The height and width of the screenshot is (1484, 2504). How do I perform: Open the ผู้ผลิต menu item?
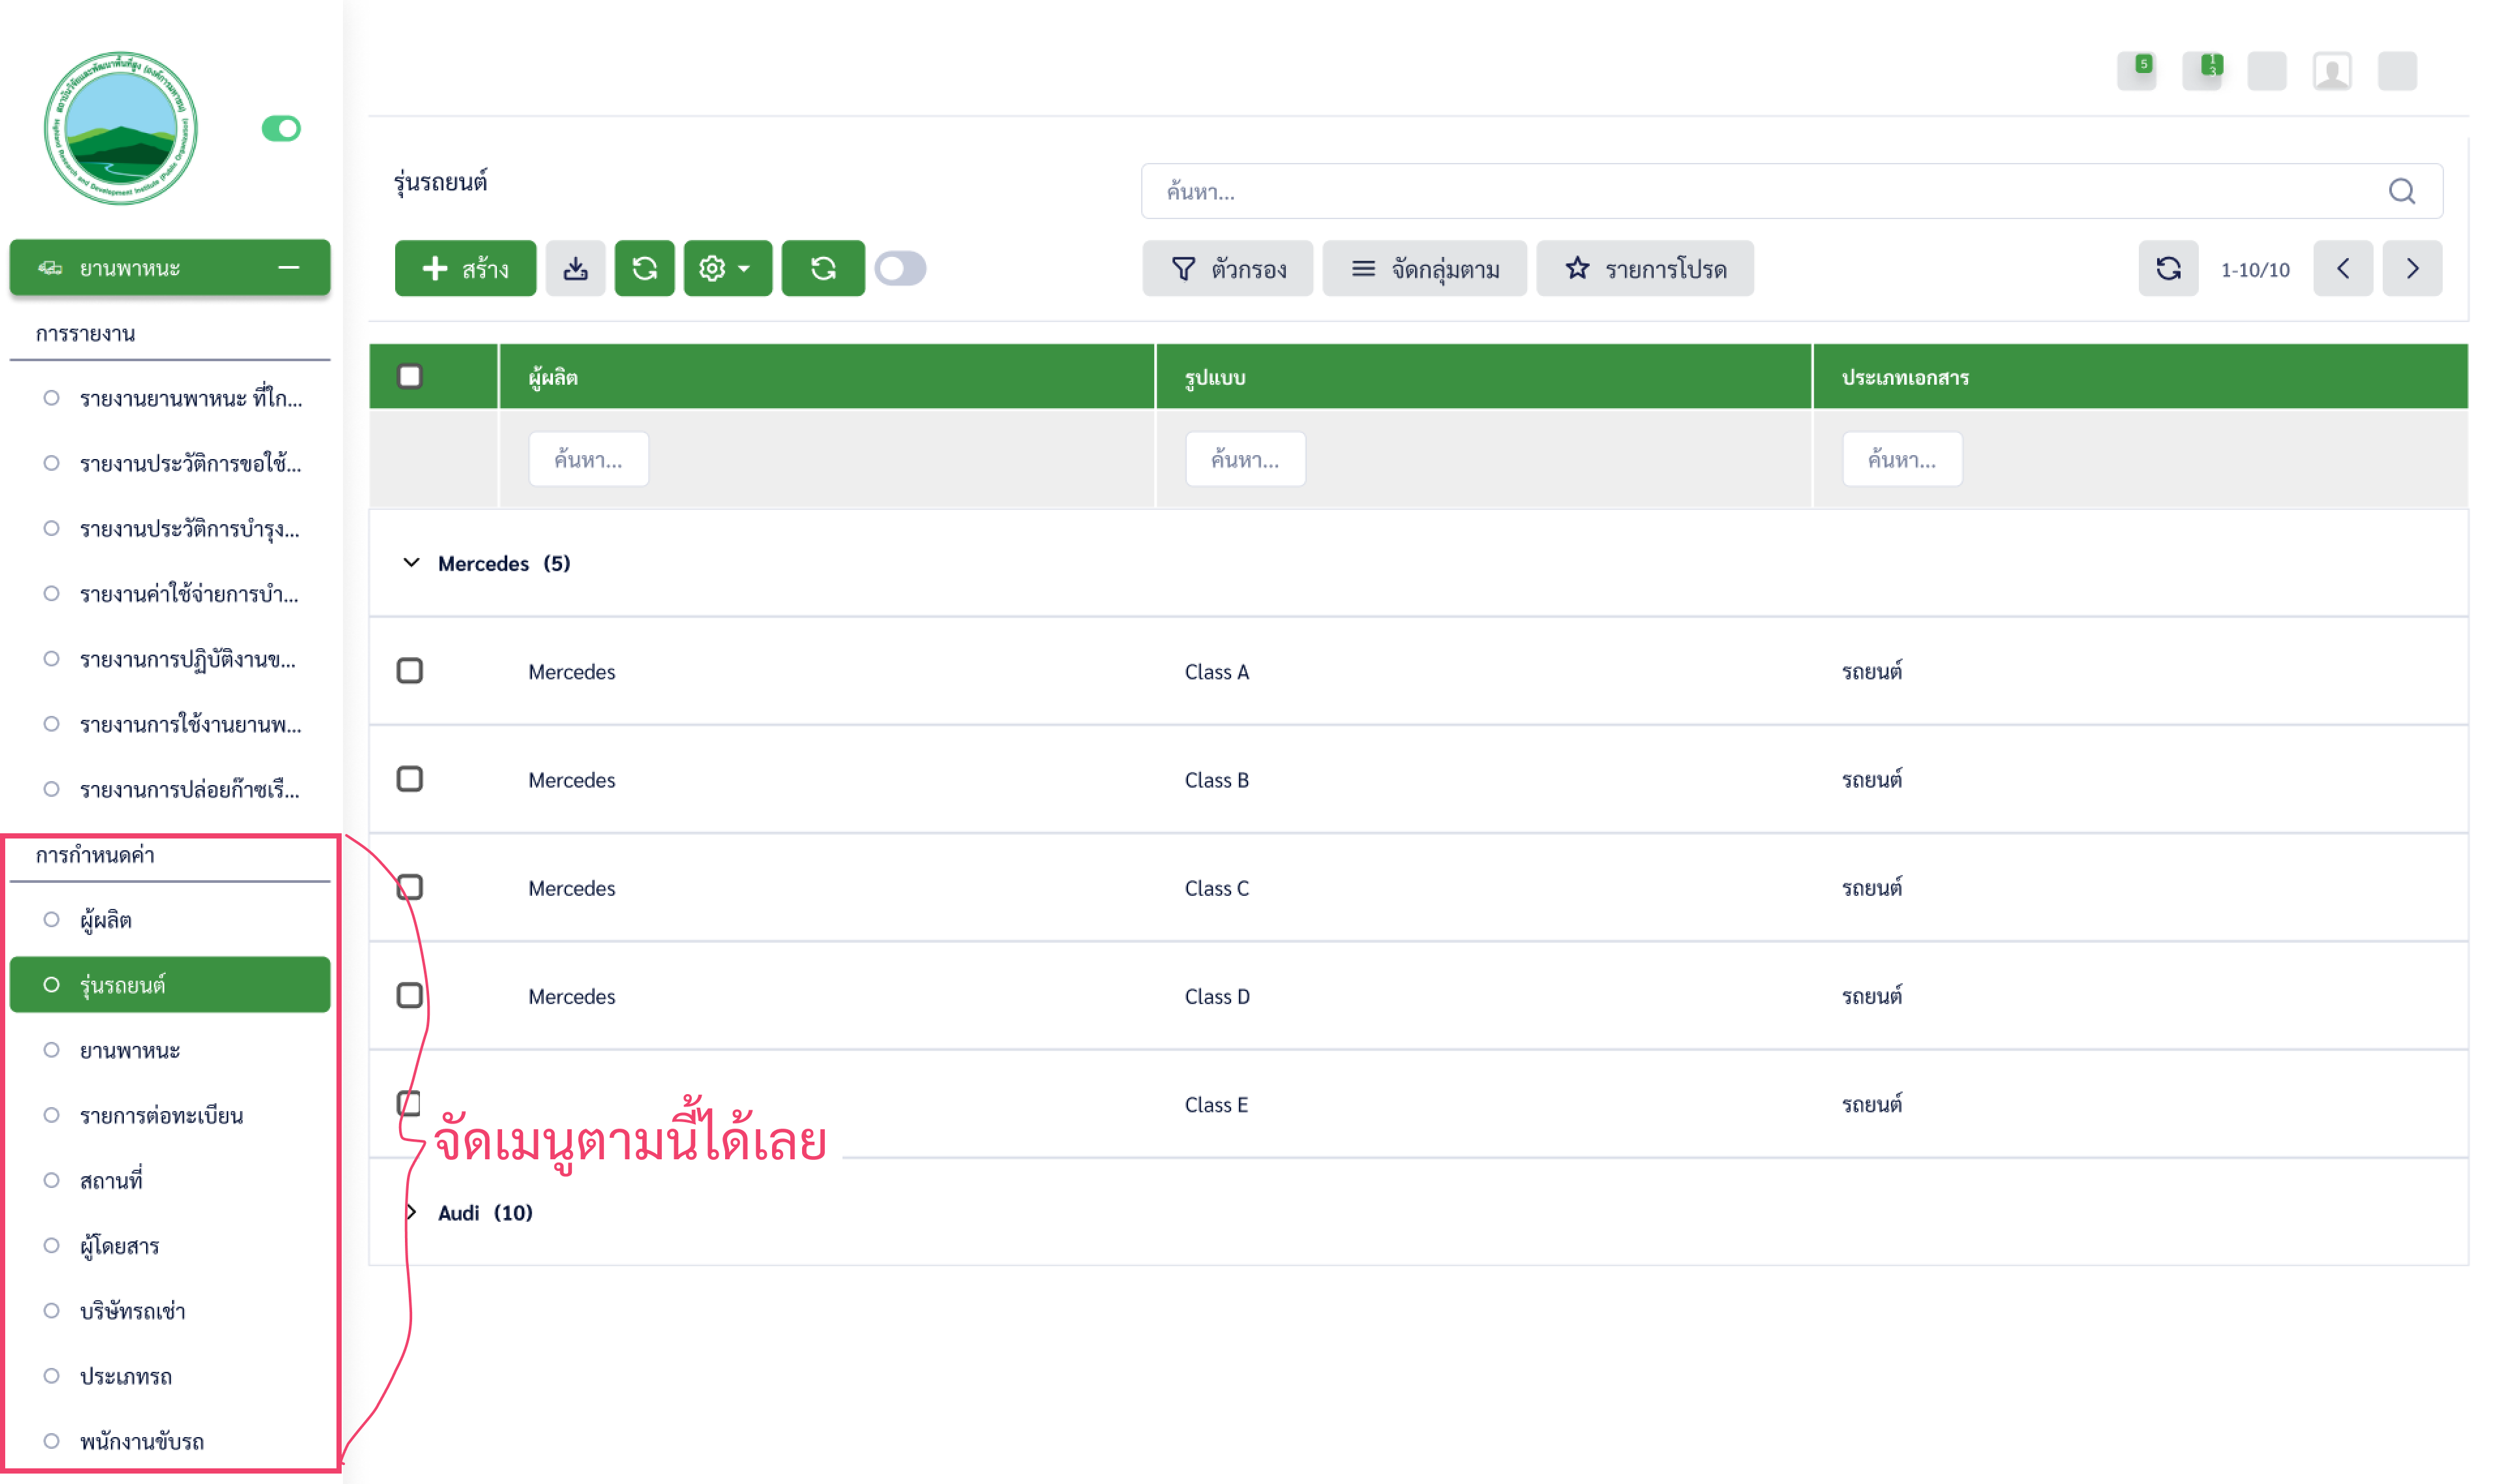[x=106, y=920]
